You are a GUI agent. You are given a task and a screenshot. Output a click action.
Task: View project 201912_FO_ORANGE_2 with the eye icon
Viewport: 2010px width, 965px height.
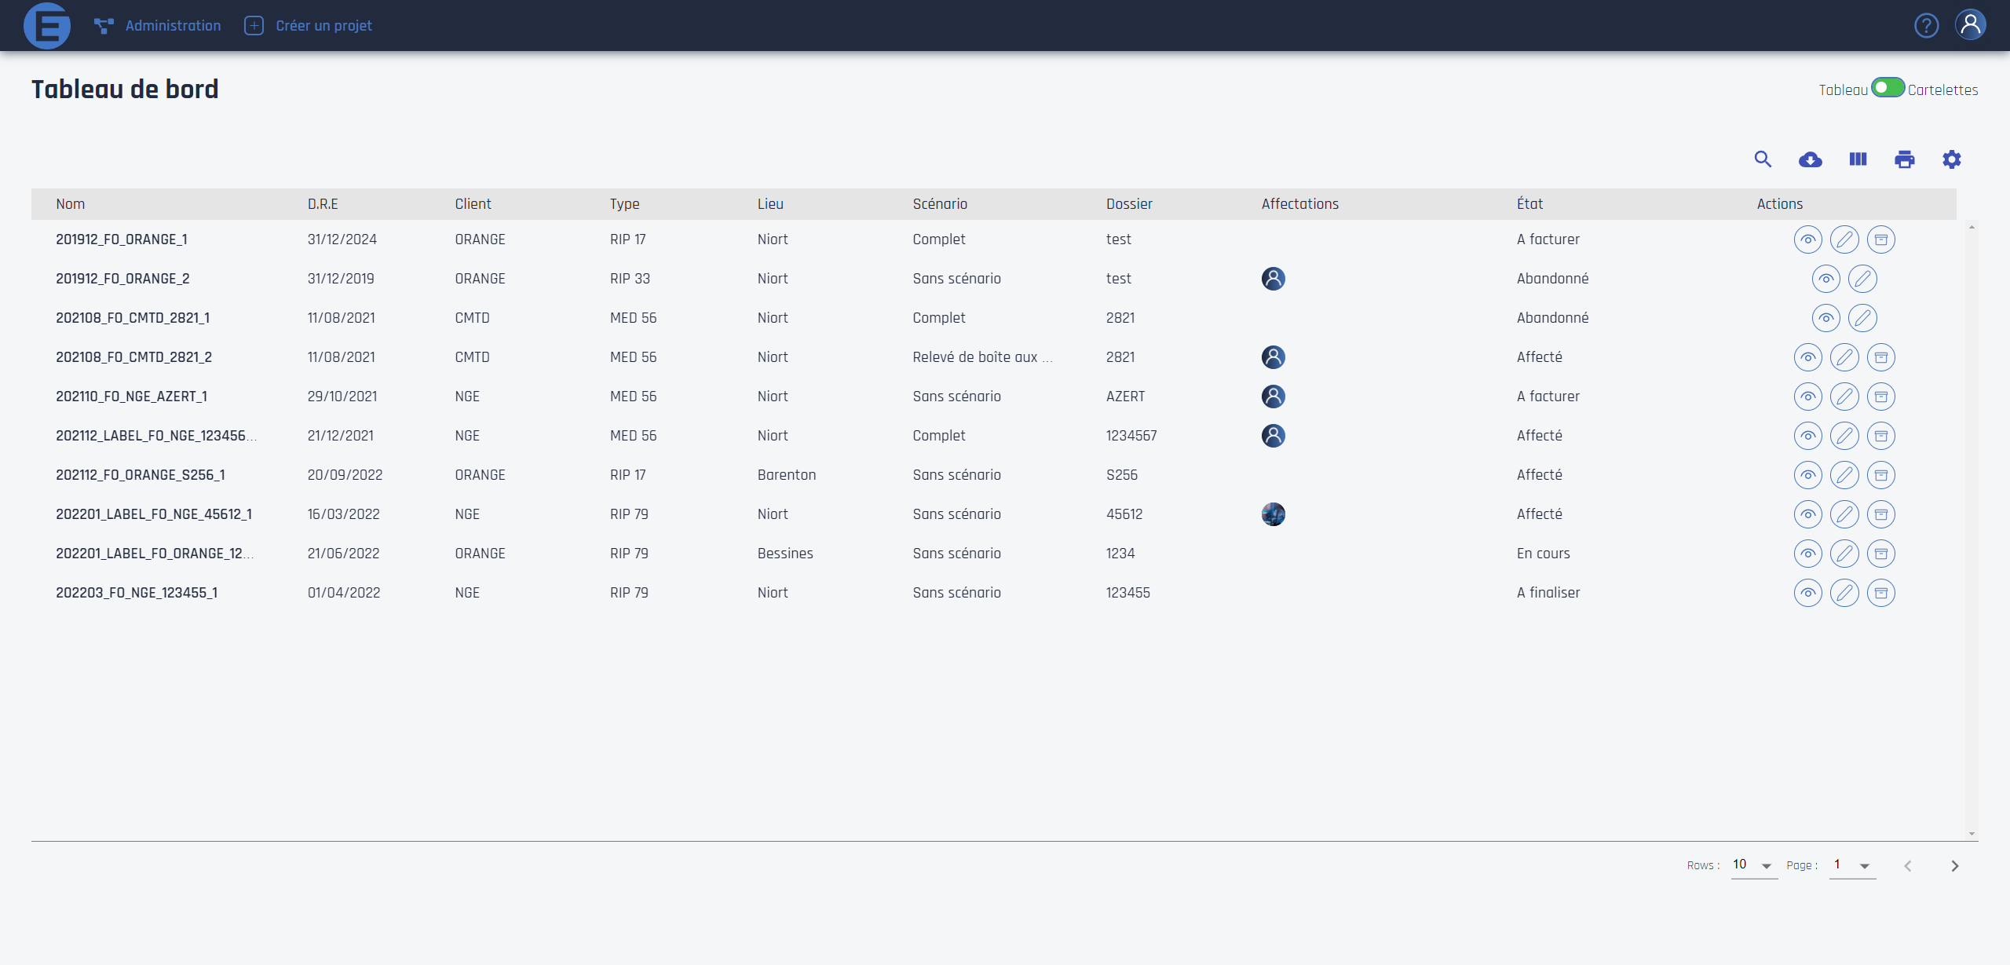coord(1825,279)
